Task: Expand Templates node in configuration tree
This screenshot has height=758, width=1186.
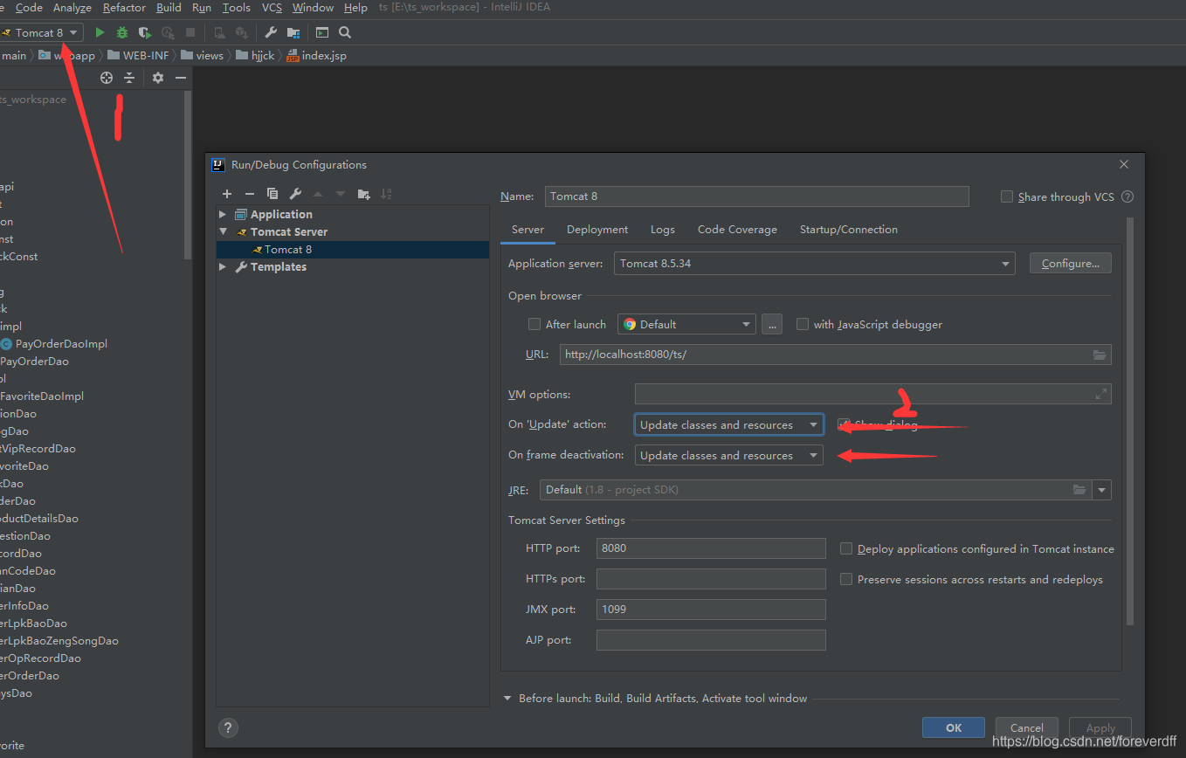Action: point(223,266)
